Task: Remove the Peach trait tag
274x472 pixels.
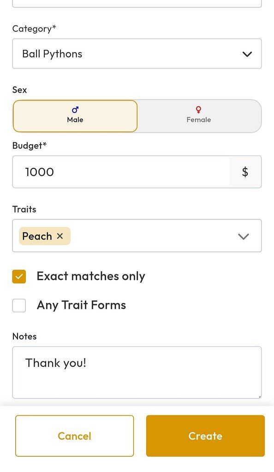Action: (60, 236)
